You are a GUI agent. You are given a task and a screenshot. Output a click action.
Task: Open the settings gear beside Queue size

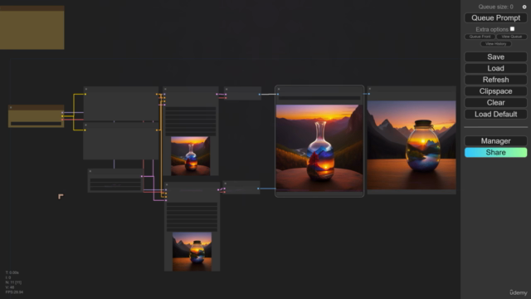click(524, 7)
